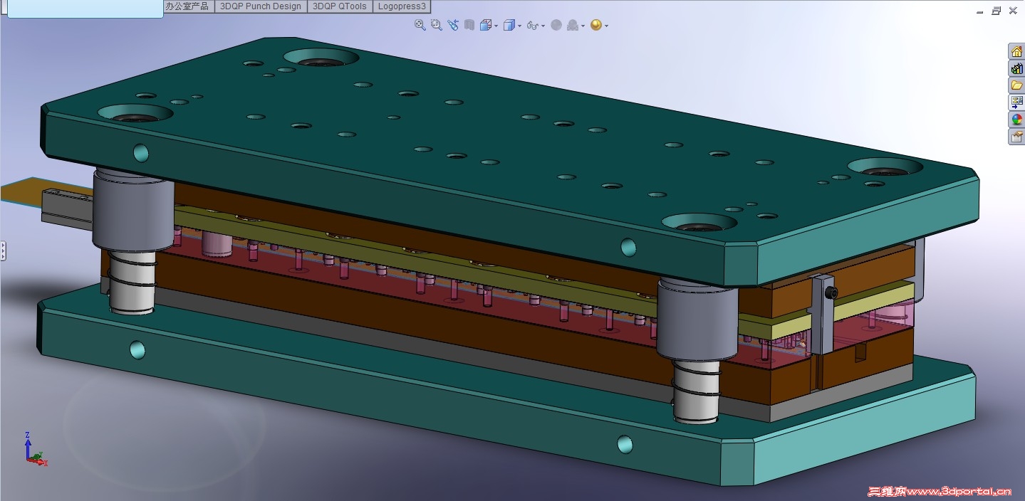Open the View Palette task pane tab
This screenshot has width=1025, height=501.
click(1016, 102)
